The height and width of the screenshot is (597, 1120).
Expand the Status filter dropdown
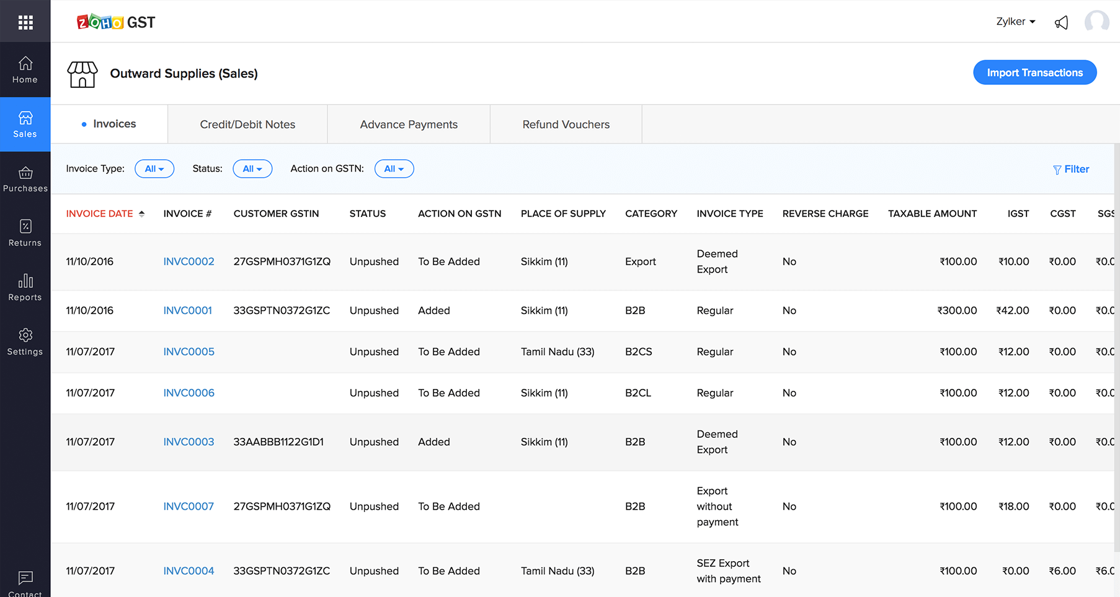(252, 169)
